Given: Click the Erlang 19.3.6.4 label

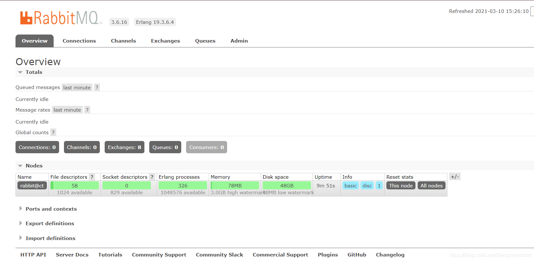Looking at the screenshot, I should [x=155, y=22].
